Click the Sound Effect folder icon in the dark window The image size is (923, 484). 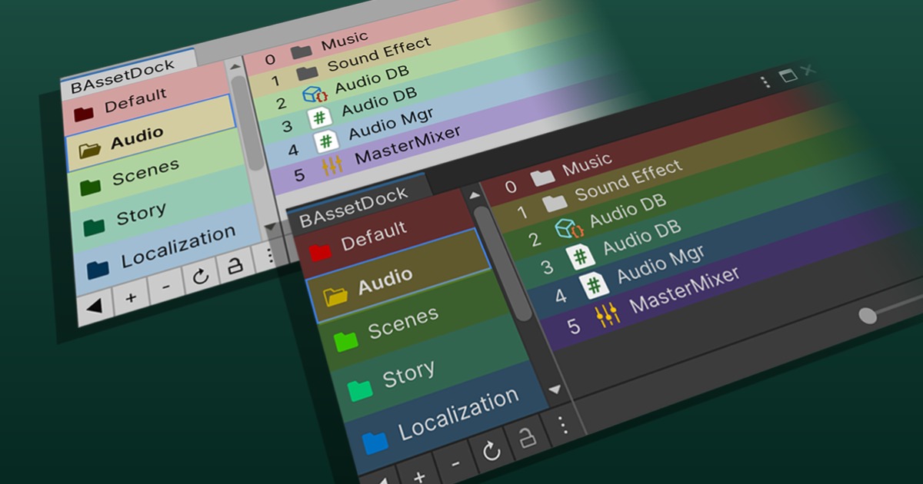pyautogui.click(x=554, y=204)
